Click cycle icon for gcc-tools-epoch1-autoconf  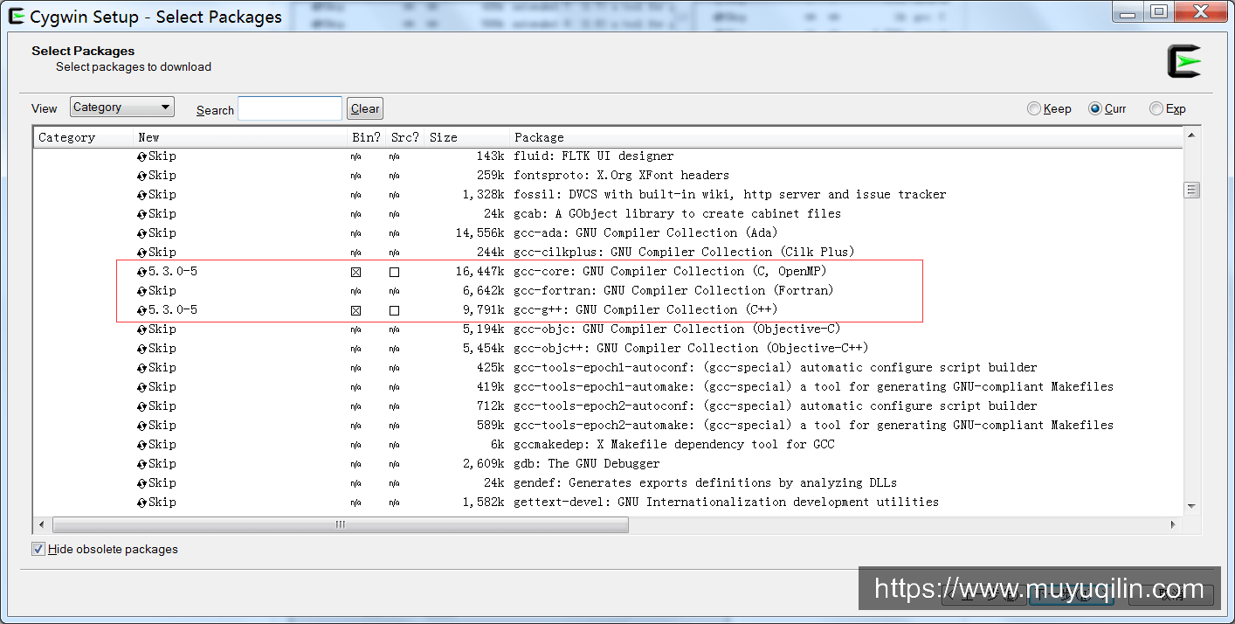click(x=141, y=368)
